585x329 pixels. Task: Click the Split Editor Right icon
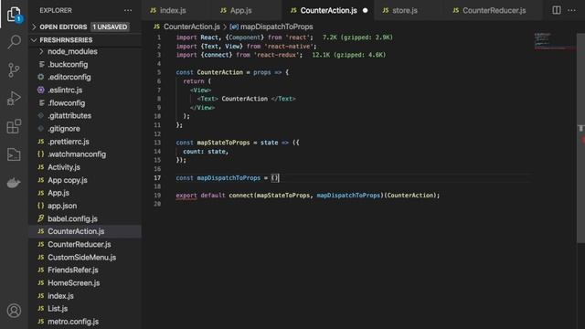coord(557,10)
